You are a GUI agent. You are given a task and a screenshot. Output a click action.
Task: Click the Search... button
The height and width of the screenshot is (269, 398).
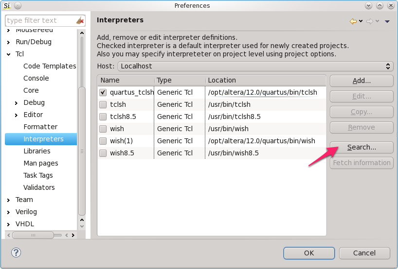pyautogui.click(x=362, y=147)
